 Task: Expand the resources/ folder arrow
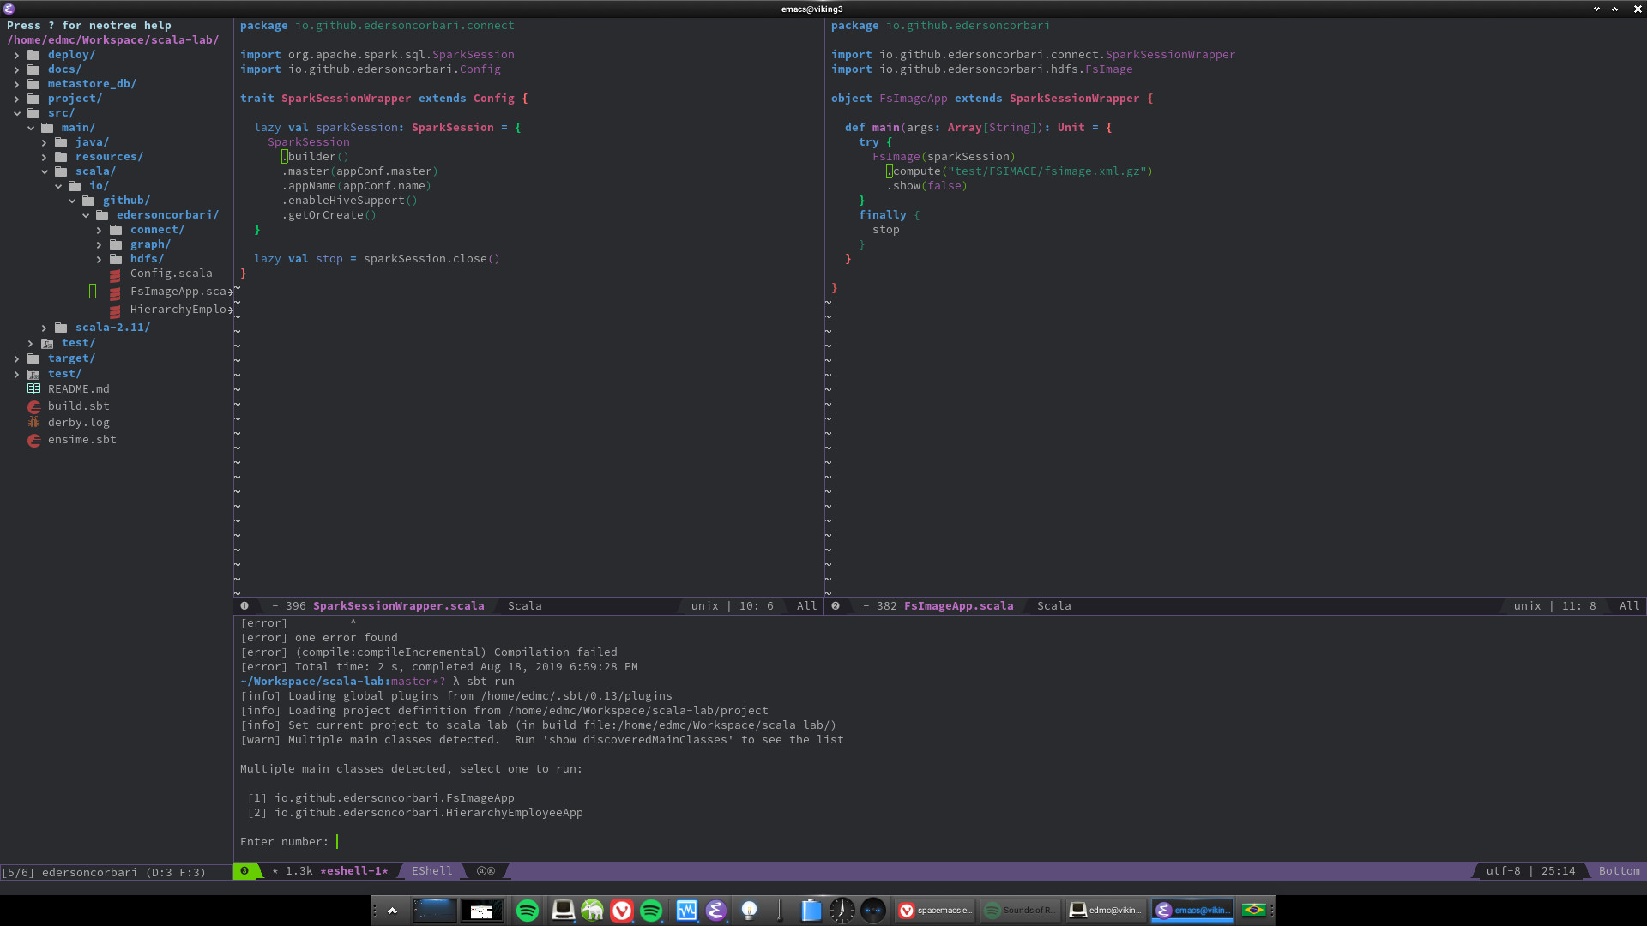coord(45,157)
